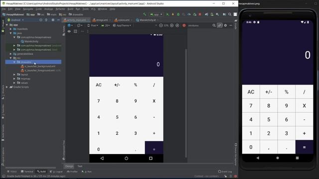319x179 pixels.
Task: Open the app run configuration dropdown
Action: (156, 14)
